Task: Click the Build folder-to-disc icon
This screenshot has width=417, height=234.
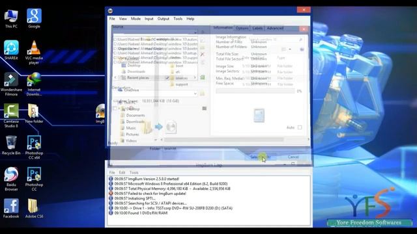Action: tap(159, 127)
